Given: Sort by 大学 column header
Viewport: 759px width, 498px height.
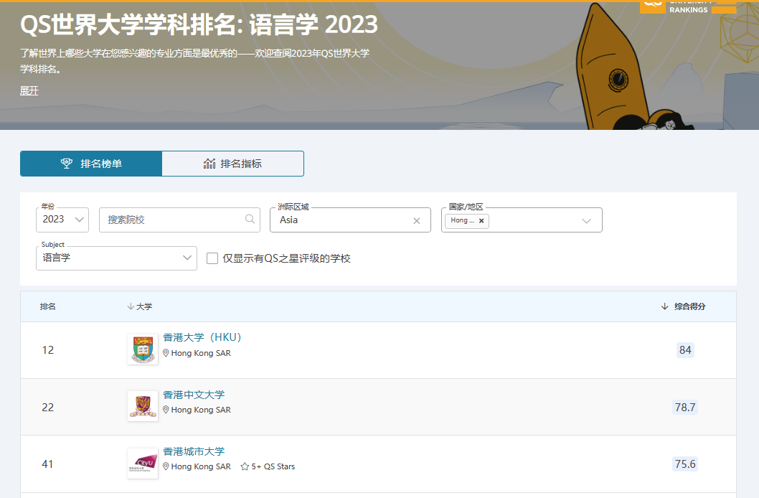Looking at the screenshot, I should pos(140,306).
